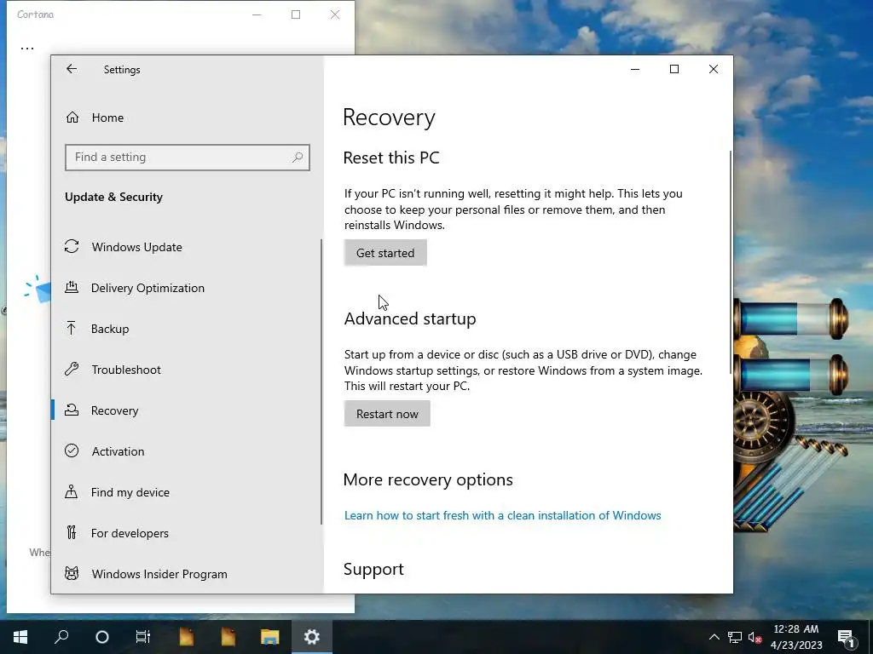Click the Settings gear on the taskbar
This screenshot has height=654, width=873.
(312, 637)
